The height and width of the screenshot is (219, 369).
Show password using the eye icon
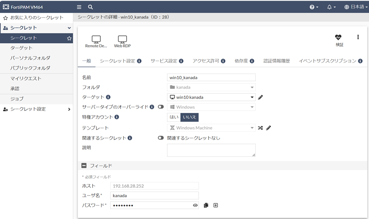(x=195, y=205)
